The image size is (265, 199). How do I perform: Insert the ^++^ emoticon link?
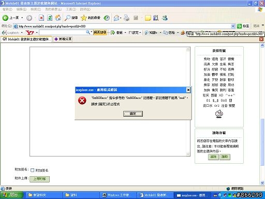point(230,95)
